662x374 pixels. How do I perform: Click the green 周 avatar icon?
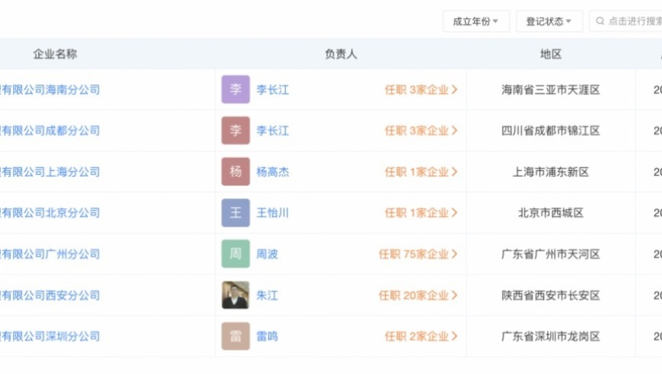tap(236, 254)
